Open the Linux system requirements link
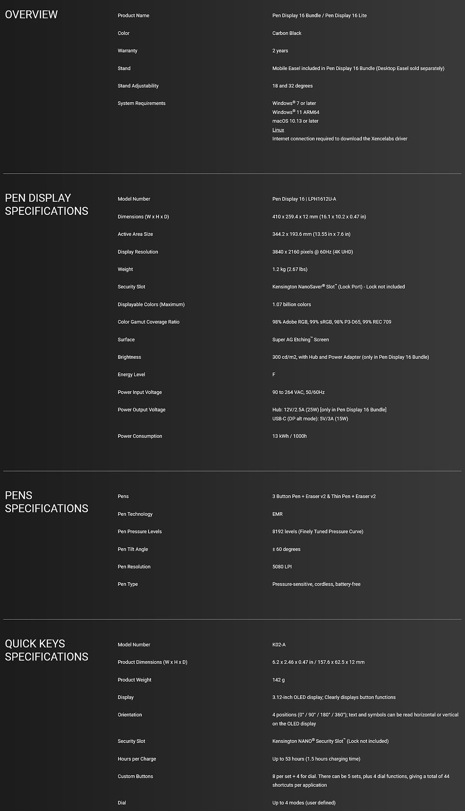The image size is (465, 811). (x=278, y=130)
